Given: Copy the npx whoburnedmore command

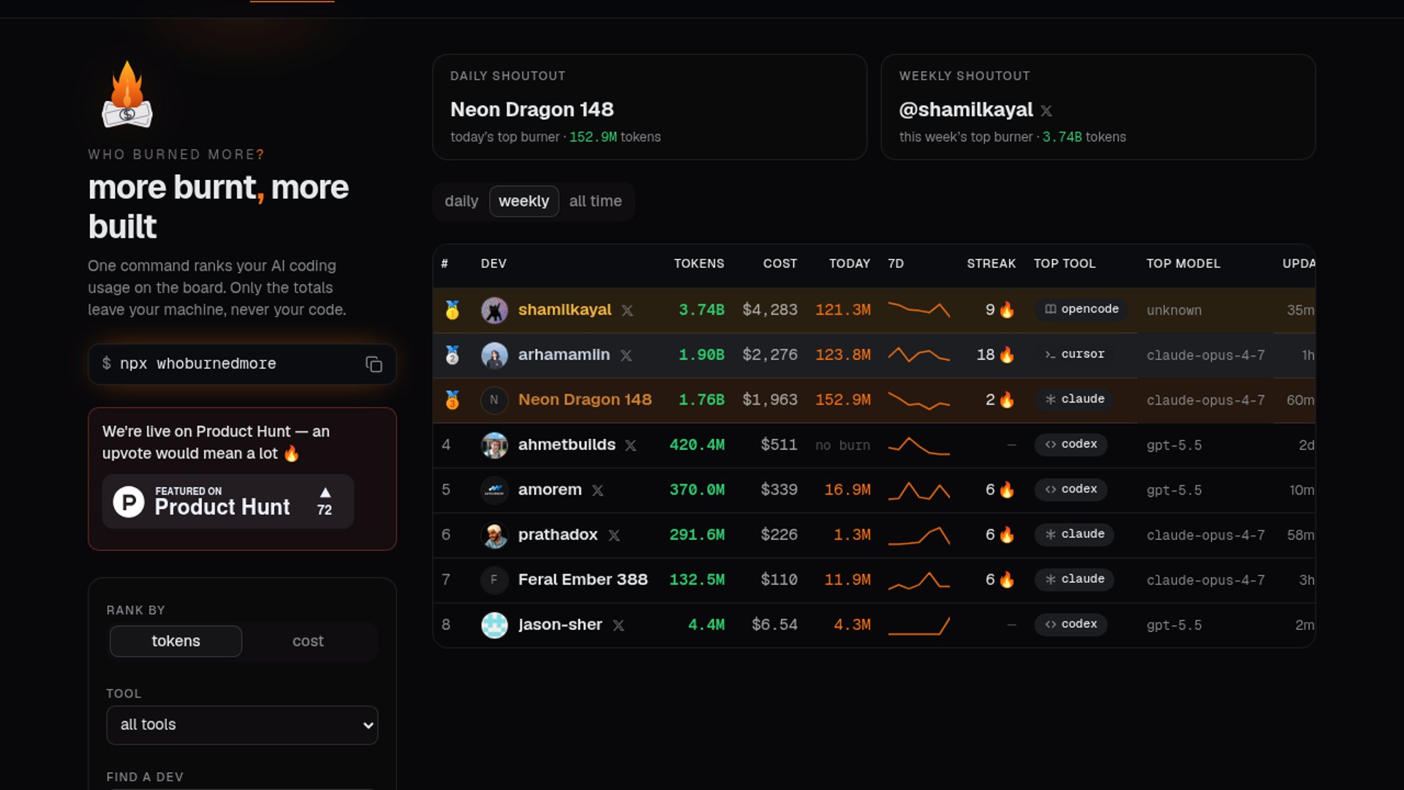Looking at the screenshot, I should [x=374, y=364].
